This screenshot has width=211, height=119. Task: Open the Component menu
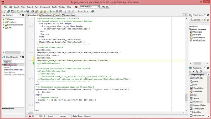tap(45, 7)
